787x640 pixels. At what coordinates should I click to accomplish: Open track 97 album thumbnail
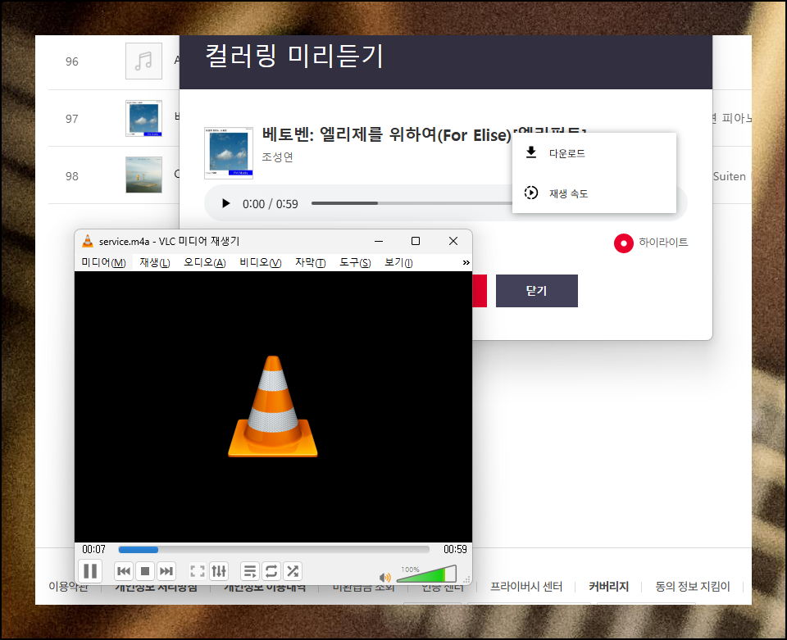(143, 118)
